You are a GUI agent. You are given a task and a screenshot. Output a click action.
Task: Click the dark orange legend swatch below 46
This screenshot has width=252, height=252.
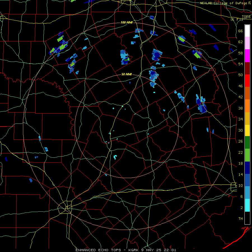(x=247, y=93)
